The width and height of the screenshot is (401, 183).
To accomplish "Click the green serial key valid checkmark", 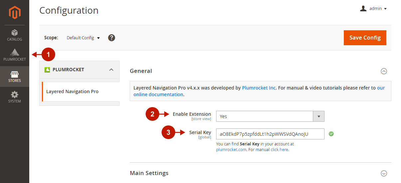I will (331, 134).
